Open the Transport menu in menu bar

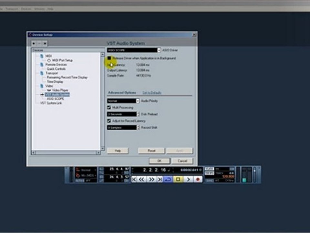coord(12,9)
